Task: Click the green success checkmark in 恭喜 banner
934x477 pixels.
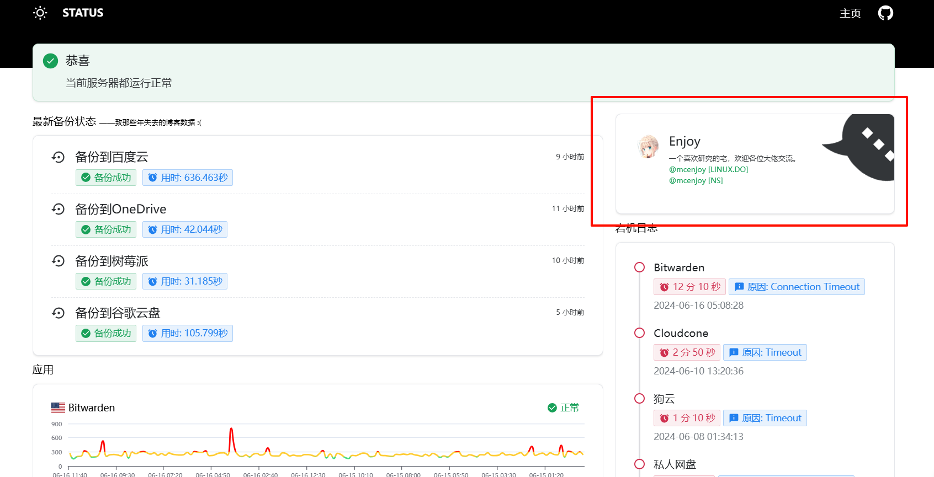Action: 51,61
